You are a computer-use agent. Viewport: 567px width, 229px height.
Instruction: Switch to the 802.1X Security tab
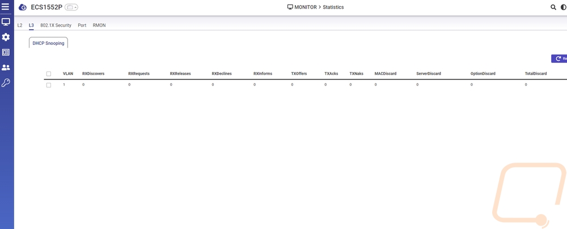(x=56, y=26)
